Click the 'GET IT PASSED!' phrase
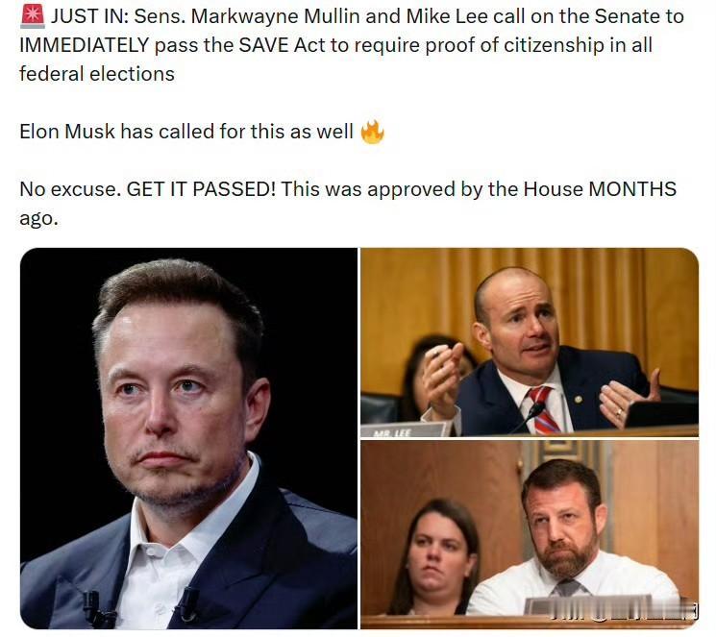716x637 pixels. (x=201, y=189)
